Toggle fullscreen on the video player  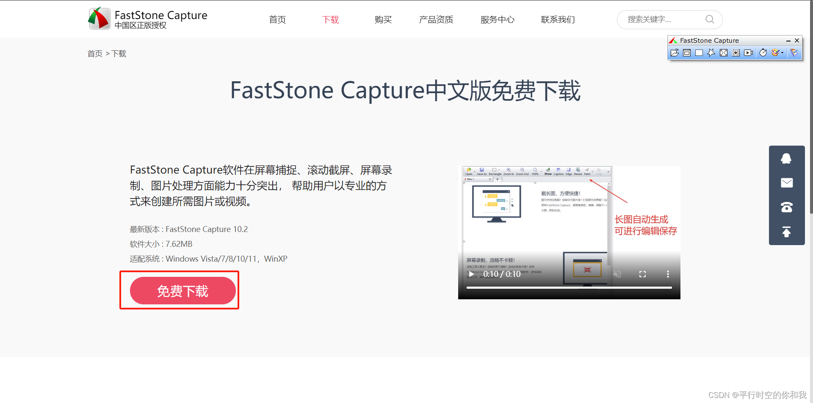point(642,274)
